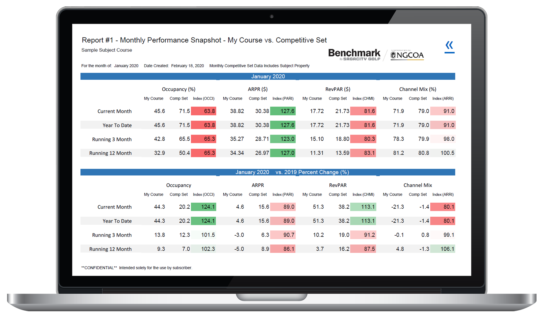Select the red OCCI index cell for Current Month
The width and height of the screenshot is (550, 318).
tap(204, 111)
